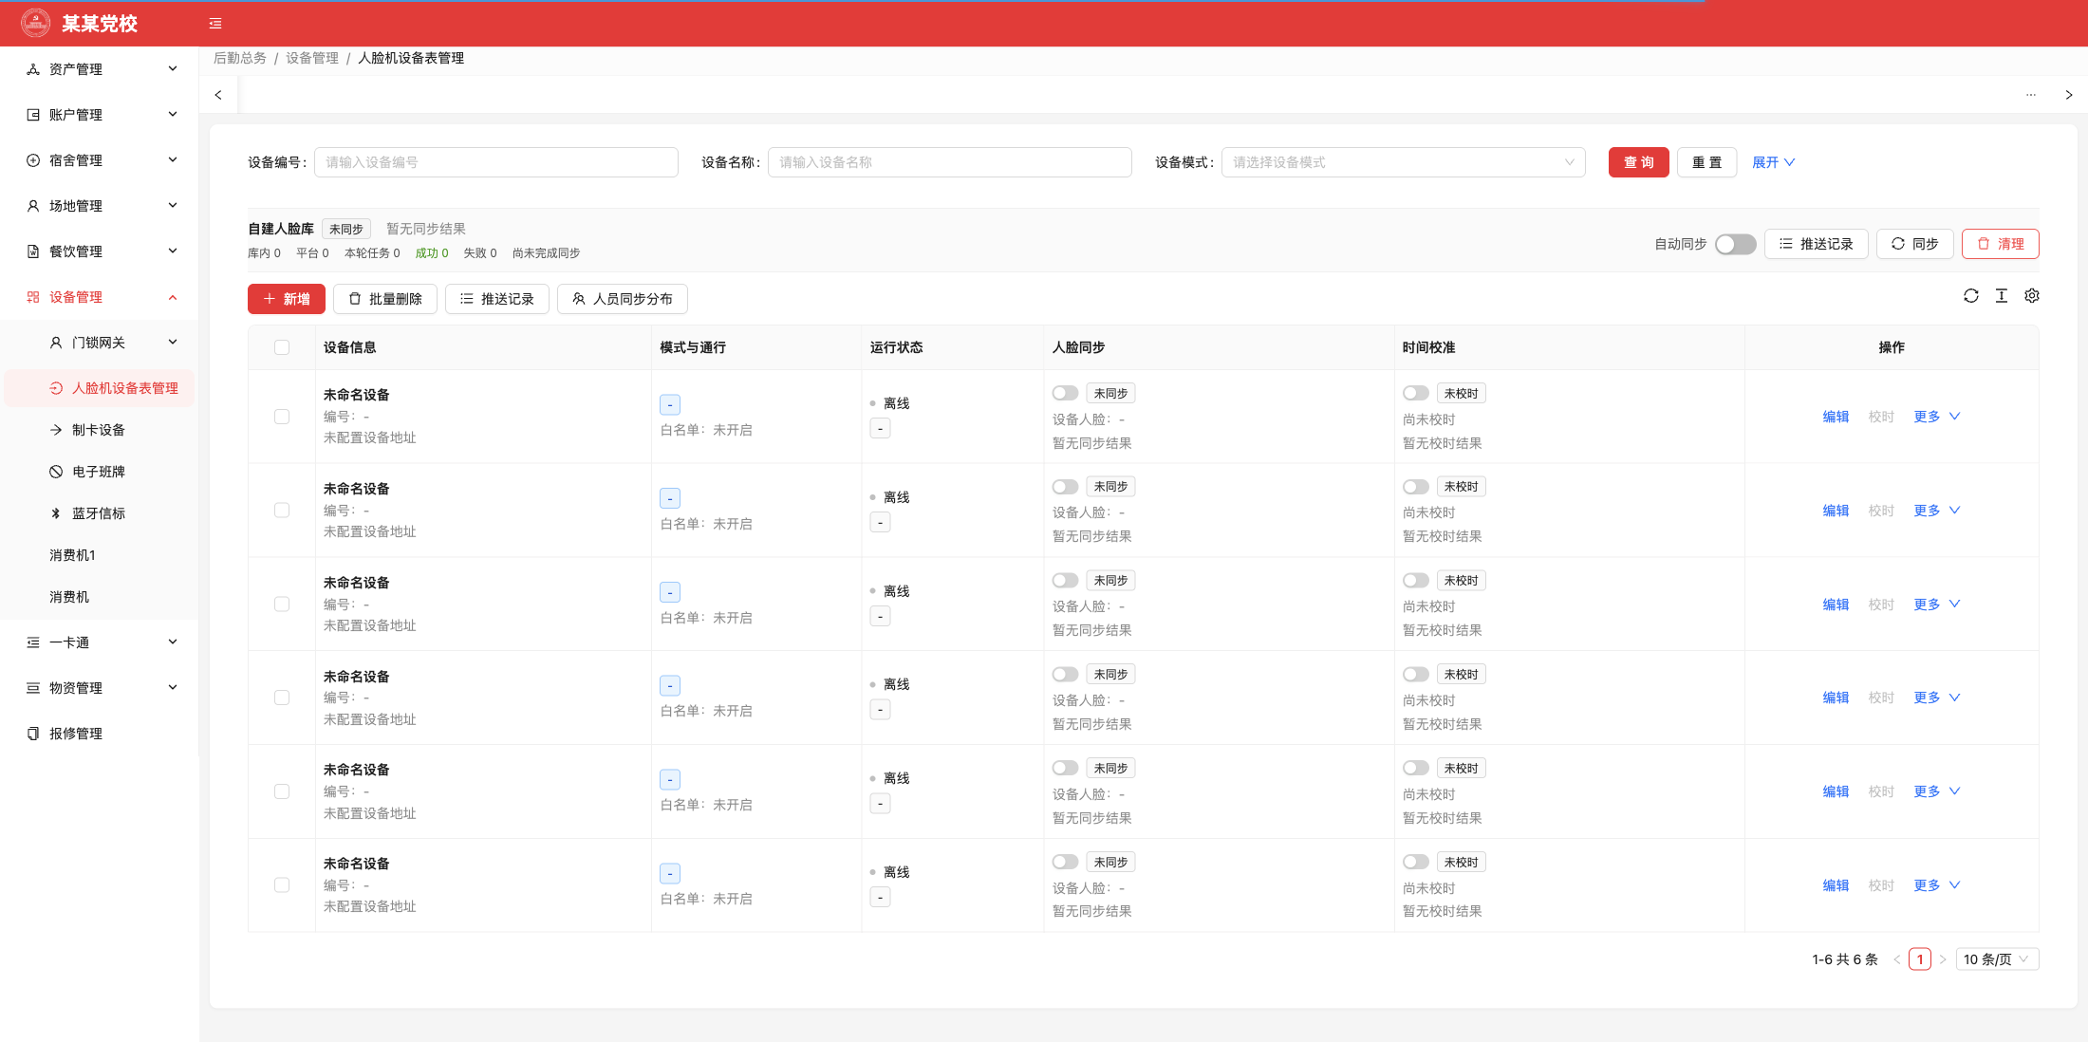The width and height of the screenshot is (2088, 1042).
Task: Click the 报修管理 sidebar icon
Action: [x=33, y=734]
